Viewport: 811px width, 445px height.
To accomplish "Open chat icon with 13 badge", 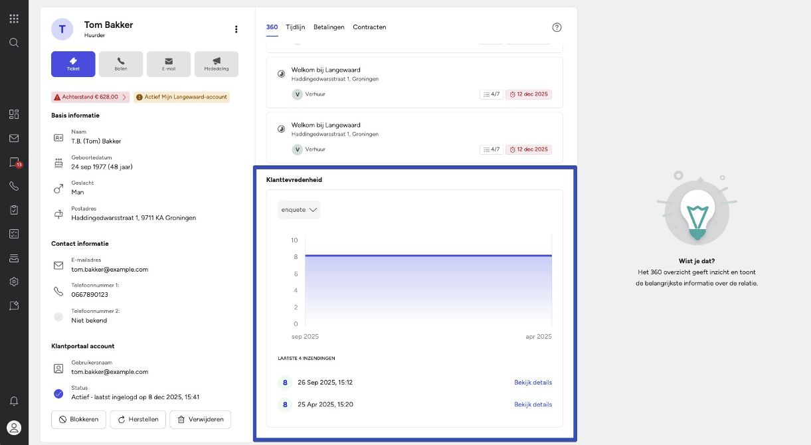I will [x=15, y=163].
